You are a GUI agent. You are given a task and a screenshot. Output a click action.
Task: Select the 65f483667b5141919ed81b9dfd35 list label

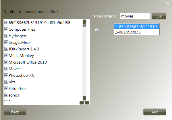click(x=39, y=23)
